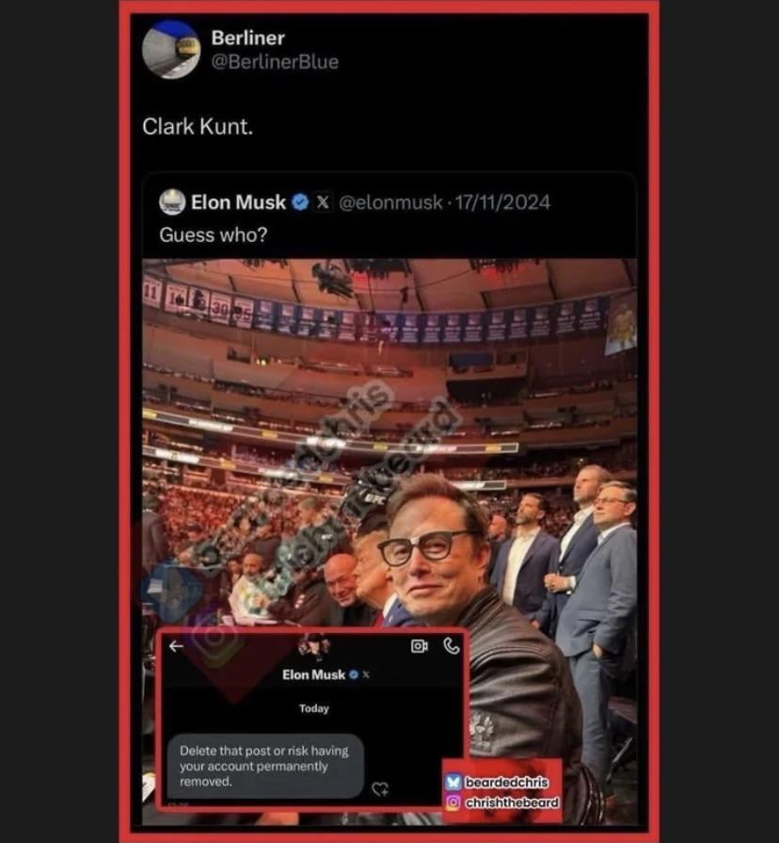Open the @elonmusk handle in the quoted post
The image size is (779, 843).
tap(390, 203)
